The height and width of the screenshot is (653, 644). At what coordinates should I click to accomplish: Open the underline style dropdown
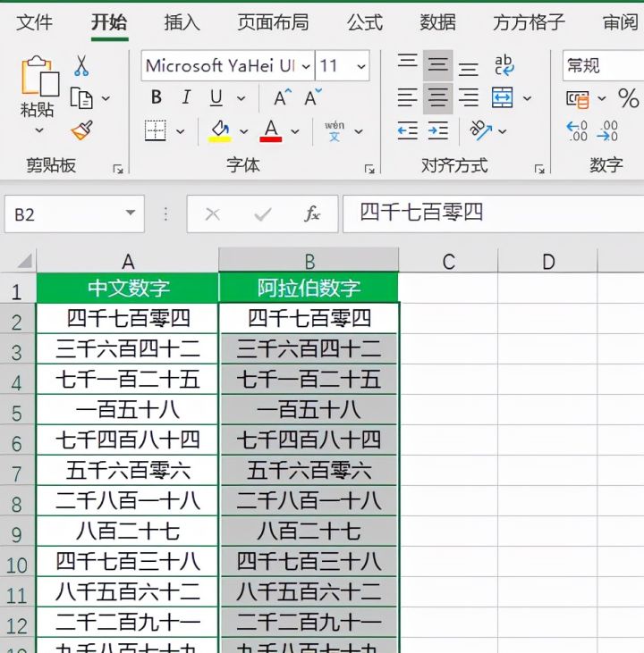click(241, 98)
